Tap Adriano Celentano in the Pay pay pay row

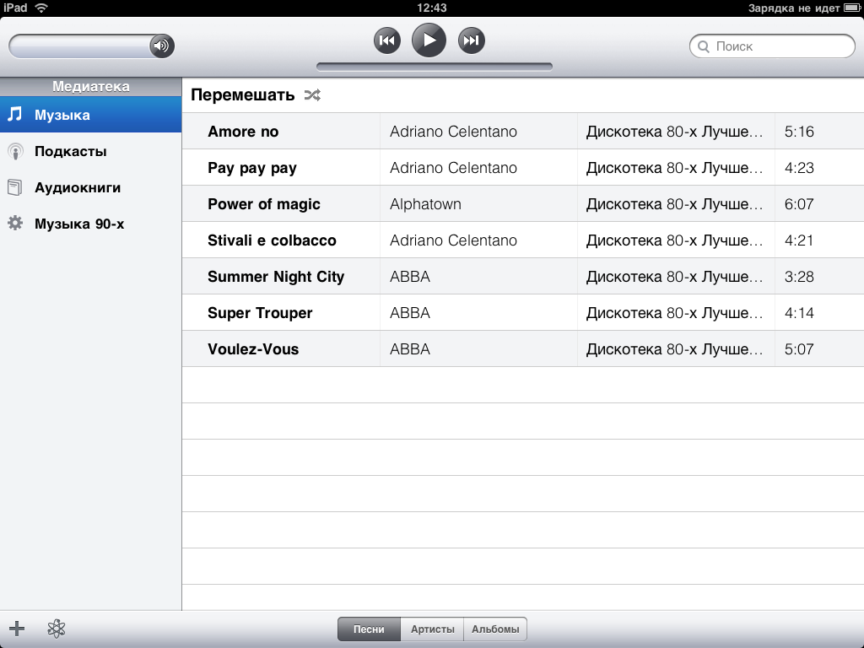(453, 168)
